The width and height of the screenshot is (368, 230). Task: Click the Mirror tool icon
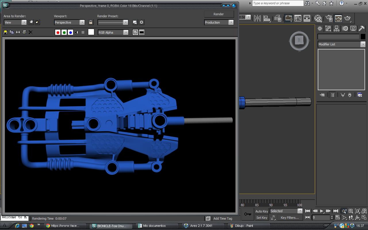tap(257, 18)
